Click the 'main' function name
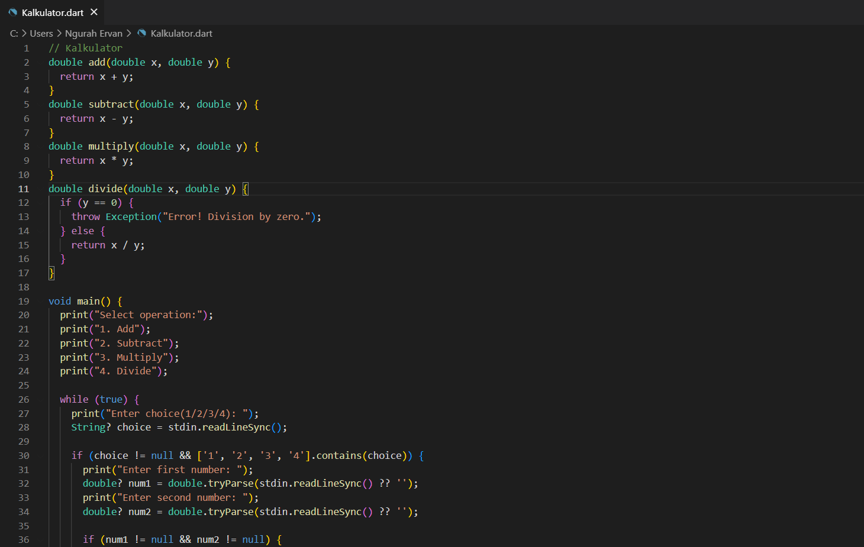Screen dimensions: 864x547 (x=88, y=301)
